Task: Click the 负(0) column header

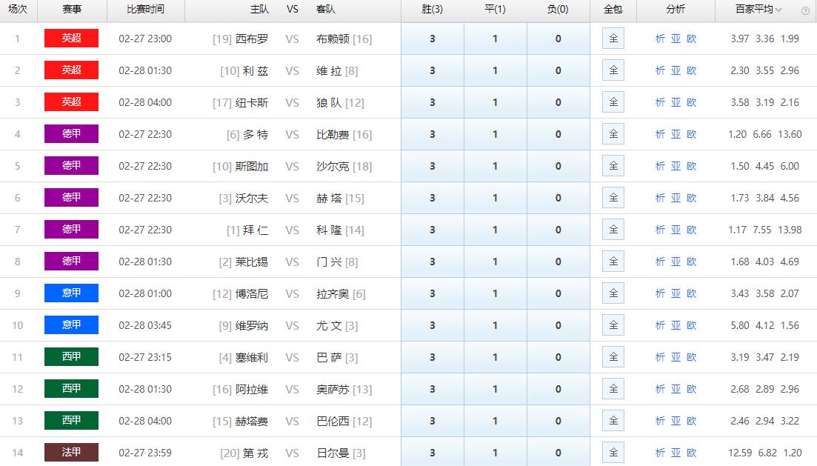Action: click(x=558, y=10)
